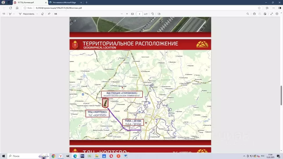Switch to the 10 ТЛЦ Коптево.pdf tab
This screenshot has height=159, width=283.
tap(30, 2)
